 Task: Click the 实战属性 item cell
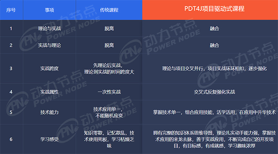tap(49, 92)
